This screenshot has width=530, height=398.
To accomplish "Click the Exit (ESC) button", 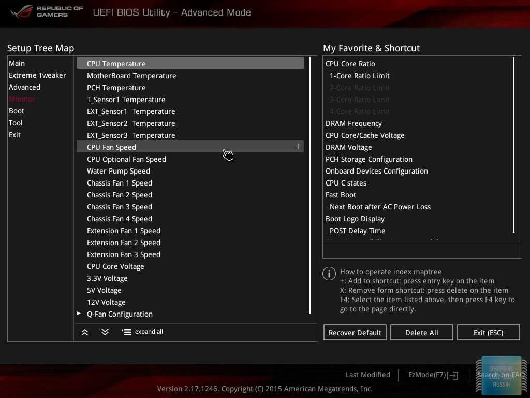I will click(488, 333).
